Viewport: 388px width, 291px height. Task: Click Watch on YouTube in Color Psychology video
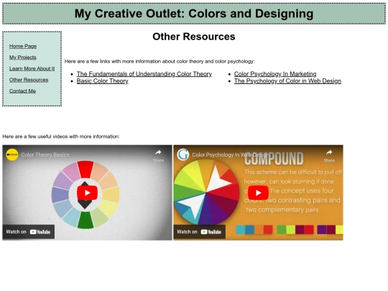pyautogui.click(x=199, y=232)
